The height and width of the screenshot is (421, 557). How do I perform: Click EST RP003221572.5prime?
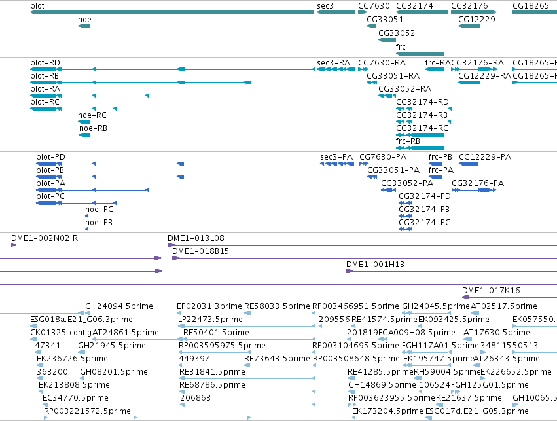(x=87, y=412)
